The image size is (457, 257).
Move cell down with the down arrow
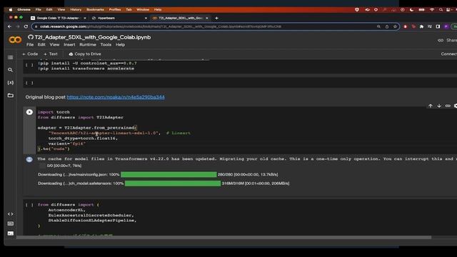(x=439, y=106)
